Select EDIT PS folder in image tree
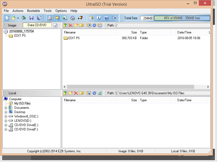 click(x=20, y=36)
